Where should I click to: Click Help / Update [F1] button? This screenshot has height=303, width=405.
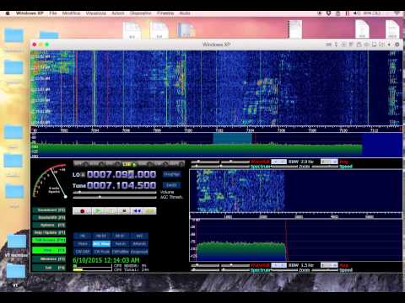click(49, 232)
